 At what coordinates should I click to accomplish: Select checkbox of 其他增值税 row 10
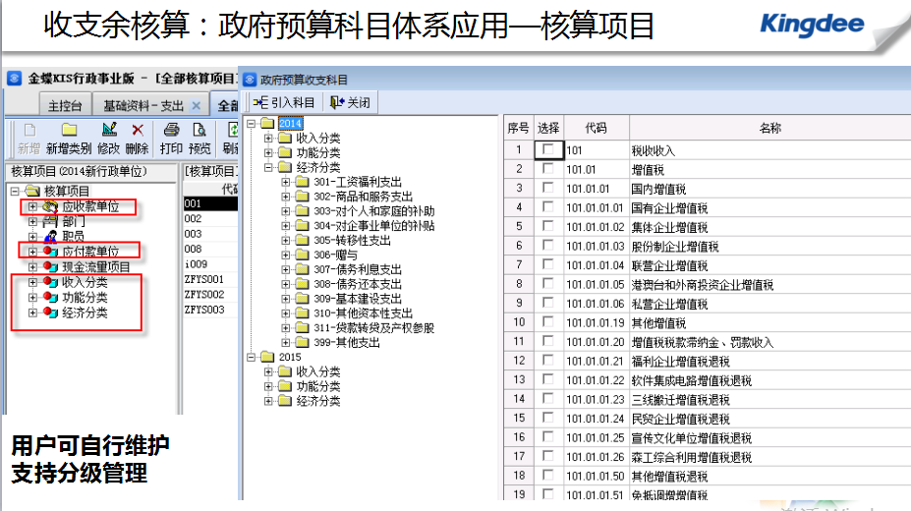click(548, 322)
